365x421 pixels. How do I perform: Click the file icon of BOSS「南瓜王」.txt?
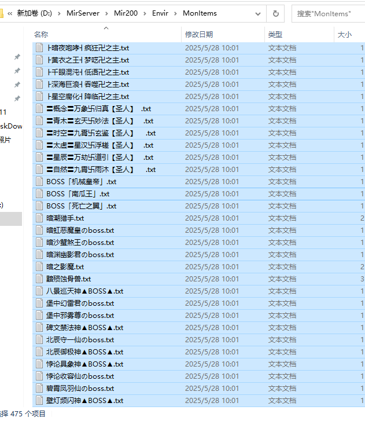tap(39, 193)
